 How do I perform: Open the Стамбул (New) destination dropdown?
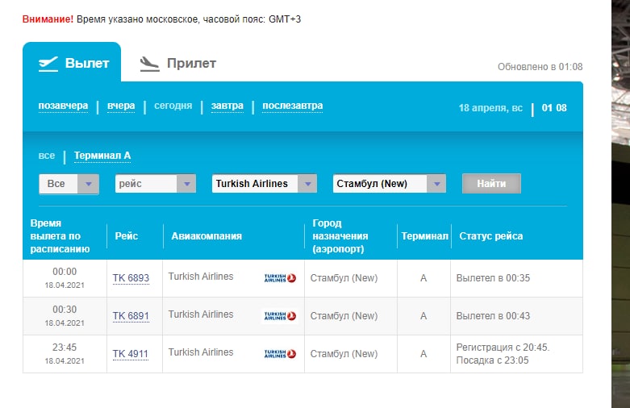(x=390, y=184)
